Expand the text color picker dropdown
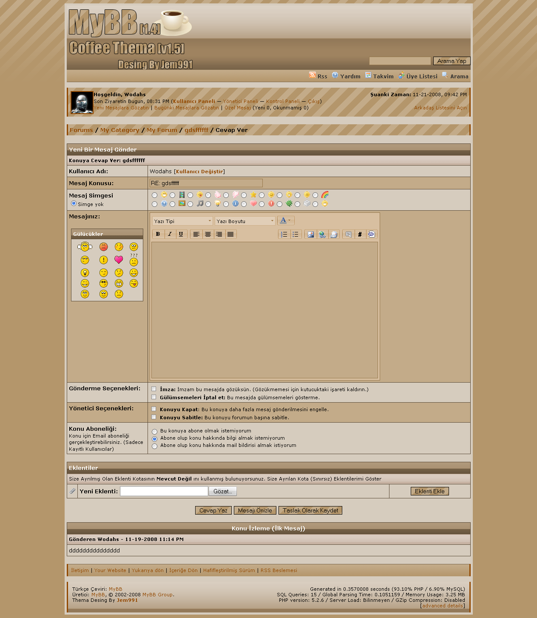This screenshot has width=537, height=618. coord(289,220)
